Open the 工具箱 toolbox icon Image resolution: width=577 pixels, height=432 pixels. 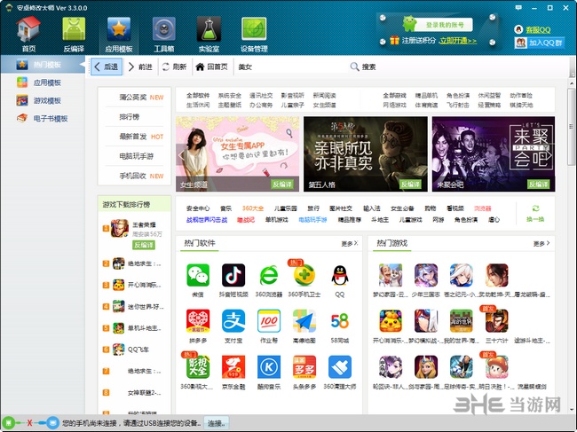coord(163,35)
